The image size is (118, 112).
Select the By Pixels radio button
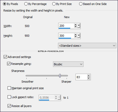point(4,4)
